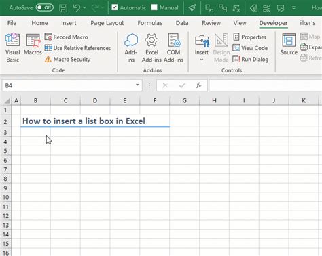Select column G header
Image resolution: width=322 pixels, height=256 pixels.
[185, 100]
